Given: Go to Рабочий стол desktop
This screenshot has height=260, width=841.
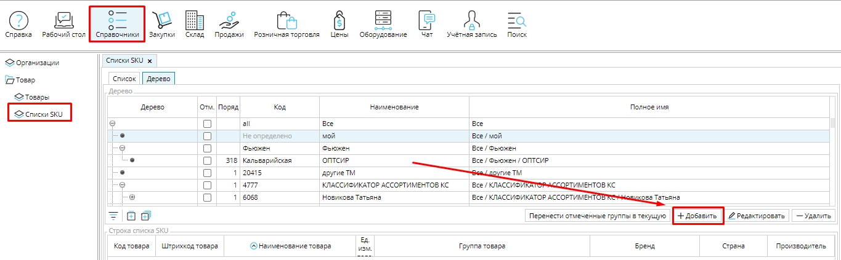Looking at the screenshot, I should [x=63, y=25].
